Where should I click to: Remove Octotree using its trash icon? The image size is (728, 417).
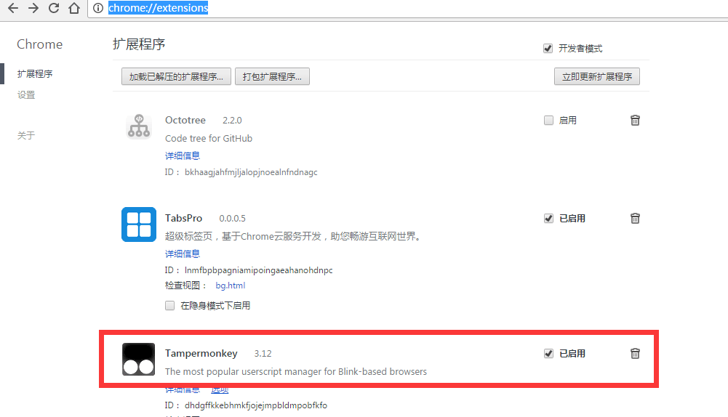coord(635,120)
